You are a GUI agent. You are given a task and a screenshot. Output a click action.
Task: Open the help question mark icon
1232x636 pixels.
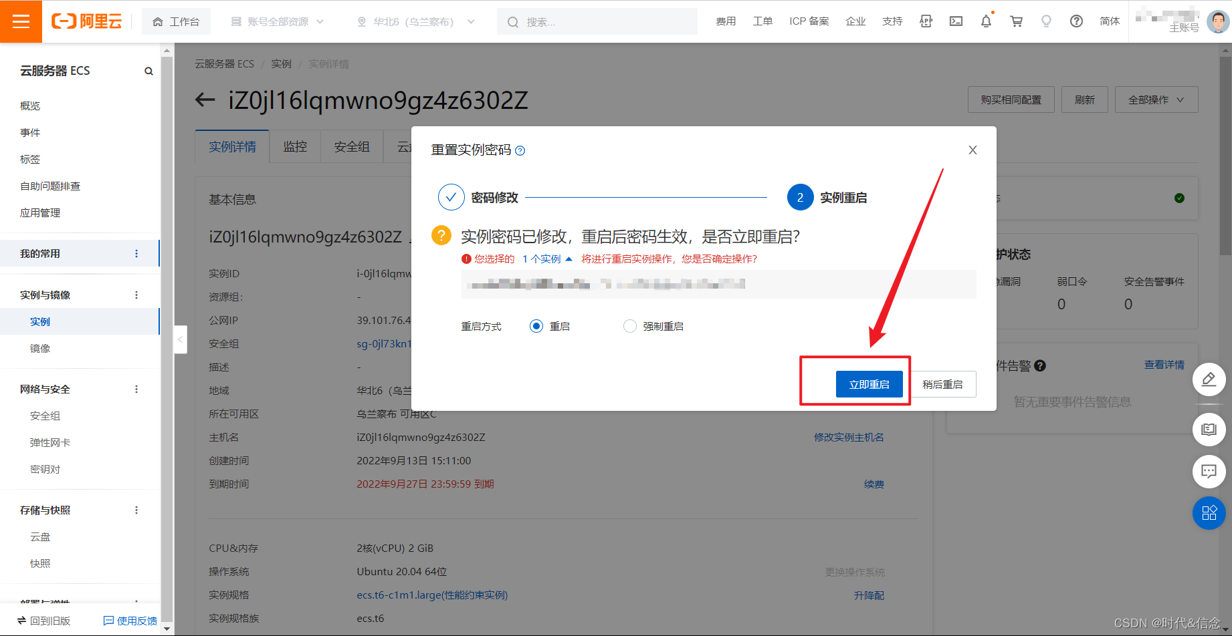(x=1076, y=21)
